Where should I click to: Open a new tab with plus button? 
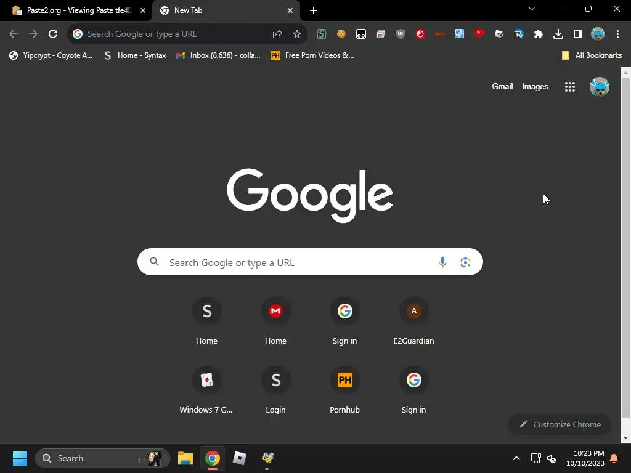pyautogui.click(x=314, y=10)
